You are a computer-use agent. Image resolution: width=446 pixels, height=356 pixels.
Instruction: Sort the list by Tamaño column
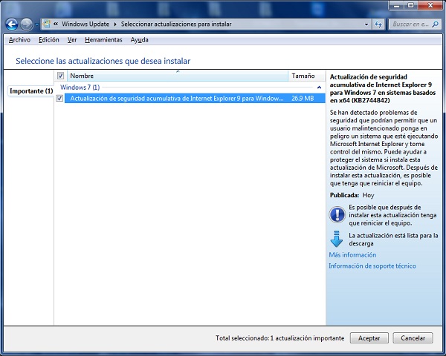click(306, 76)
